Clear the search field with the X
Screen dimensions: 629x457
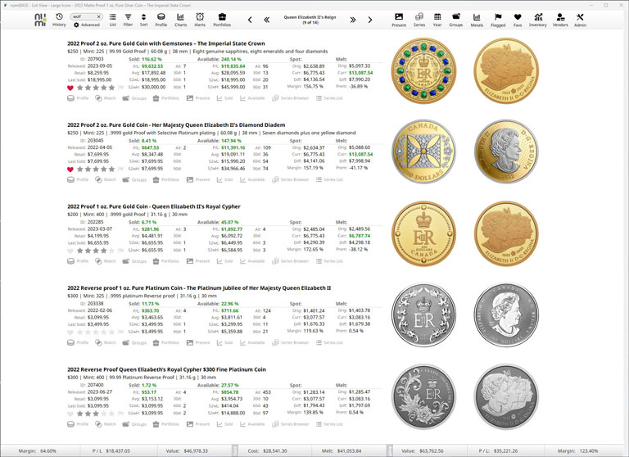[98, 17]
